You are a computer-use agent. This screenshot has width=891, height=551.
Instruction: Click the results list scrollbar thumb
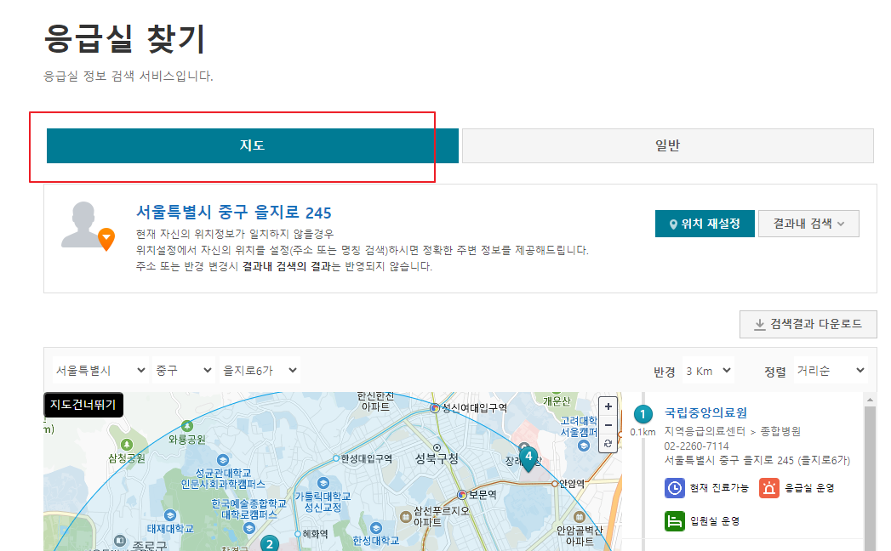870,478
